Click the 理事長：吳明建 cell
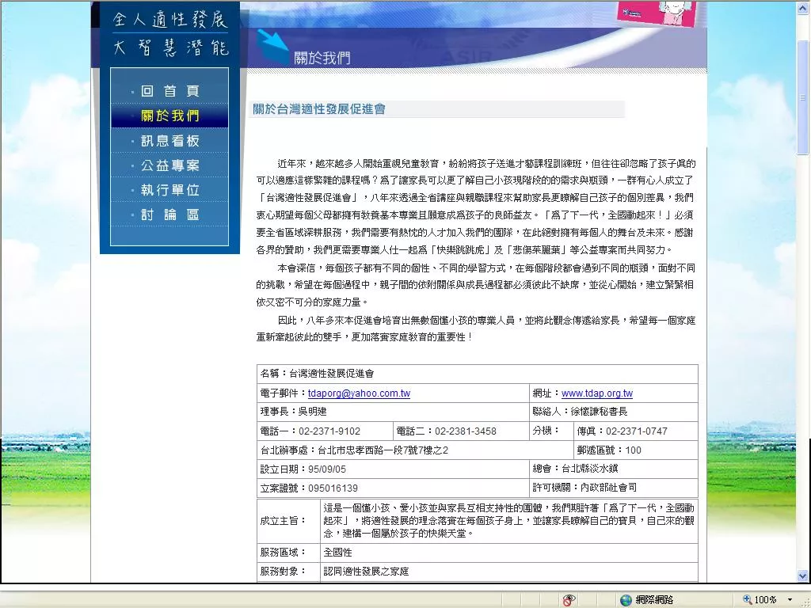This screenshot has height=608, width=811. point(393,412)
